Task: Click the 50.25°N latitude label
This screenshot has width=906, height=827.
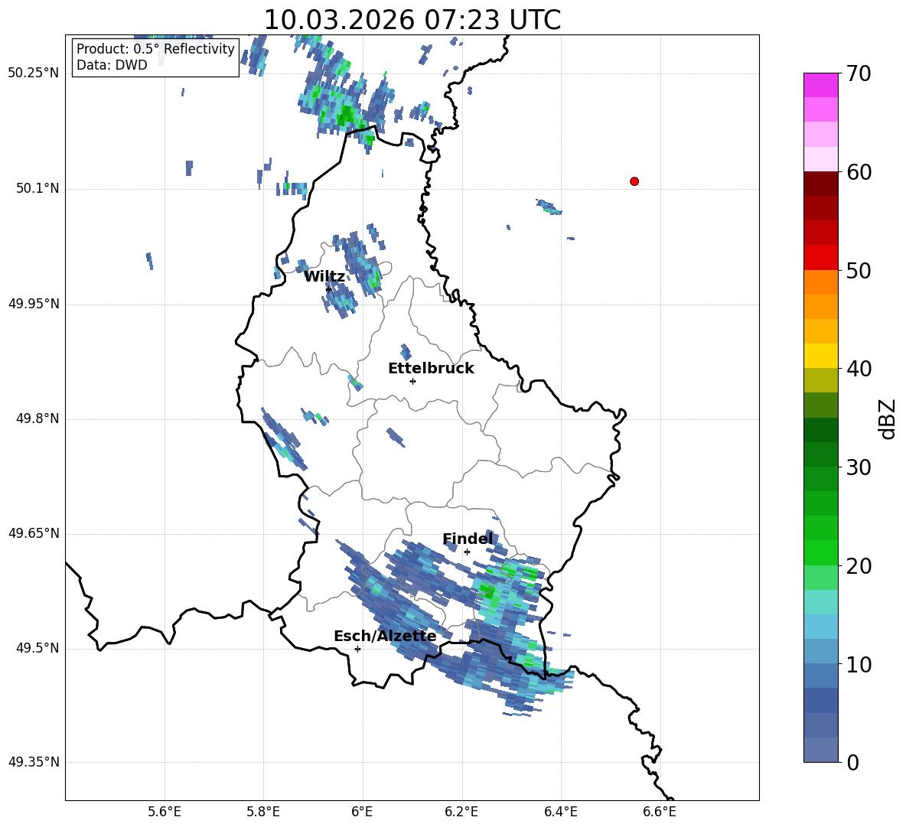Action: [34, 73]
